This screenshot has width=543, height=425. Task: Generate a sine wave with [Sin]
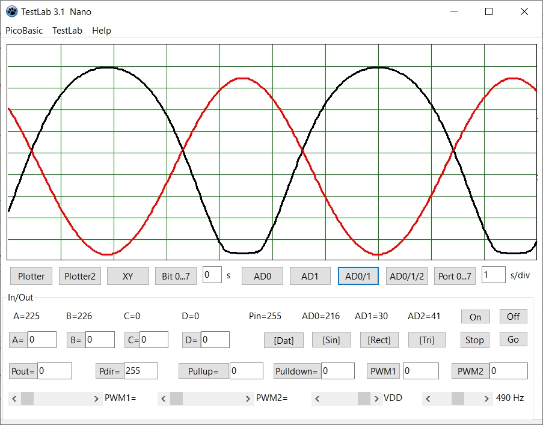331,340
